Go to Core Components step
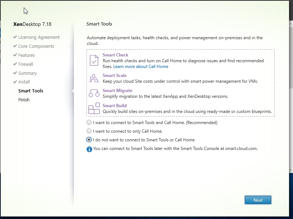The width and height of the screenshot is (293, 219). (36, 46)
